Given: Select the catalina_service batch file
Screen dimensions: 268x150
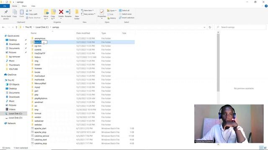Looking at the screenshot, I should [x=42, y=136].
